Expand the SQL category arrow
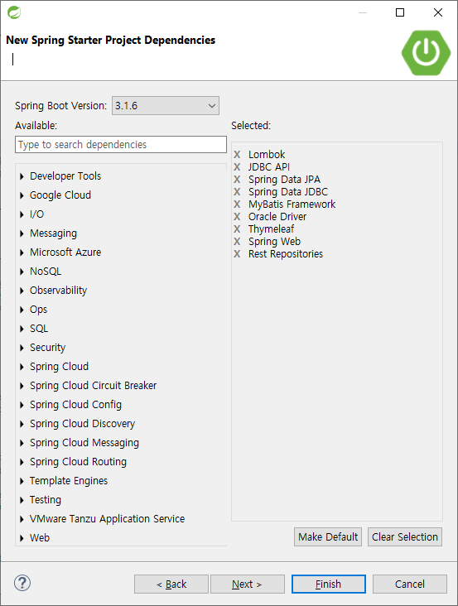 coord(22,329)
